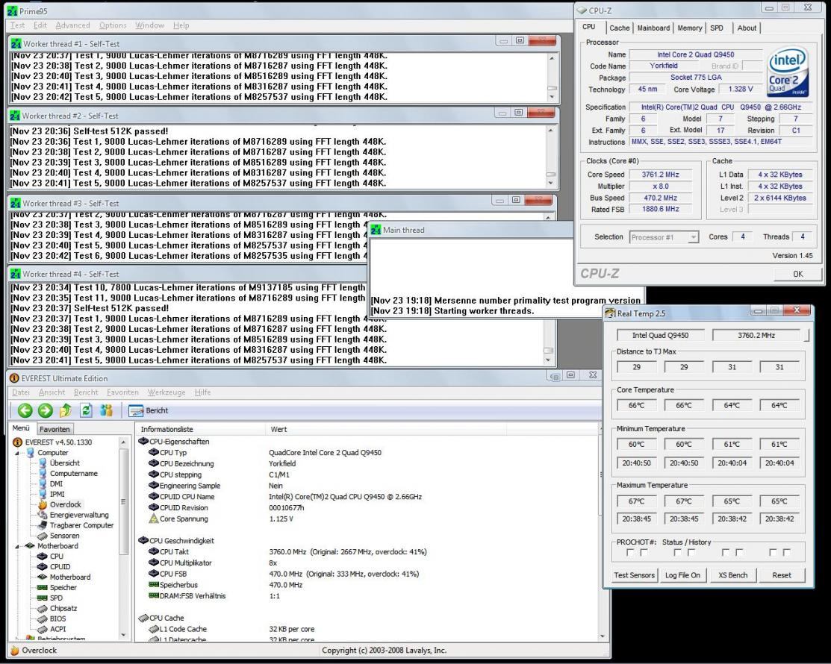Open the Ansicht menu in EVEREST
The image size is (831, 664).
[x=52, y=392]
